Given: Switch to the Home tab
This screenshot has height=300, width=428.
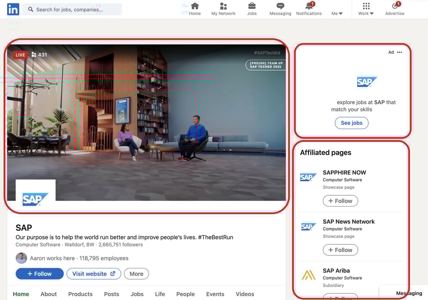Looking at the screenshot, I should [x=21, y=294].
